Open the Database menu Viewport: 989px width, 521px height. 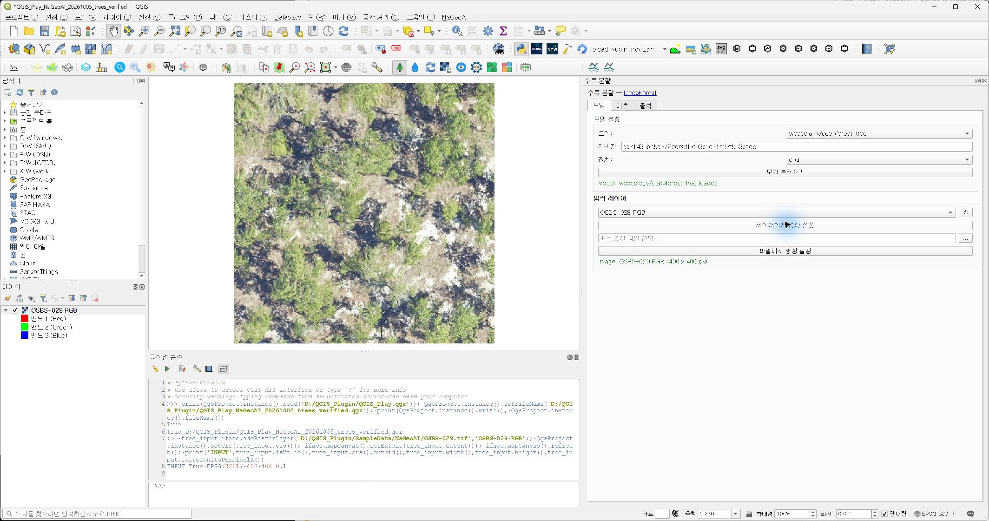[288, 17]
